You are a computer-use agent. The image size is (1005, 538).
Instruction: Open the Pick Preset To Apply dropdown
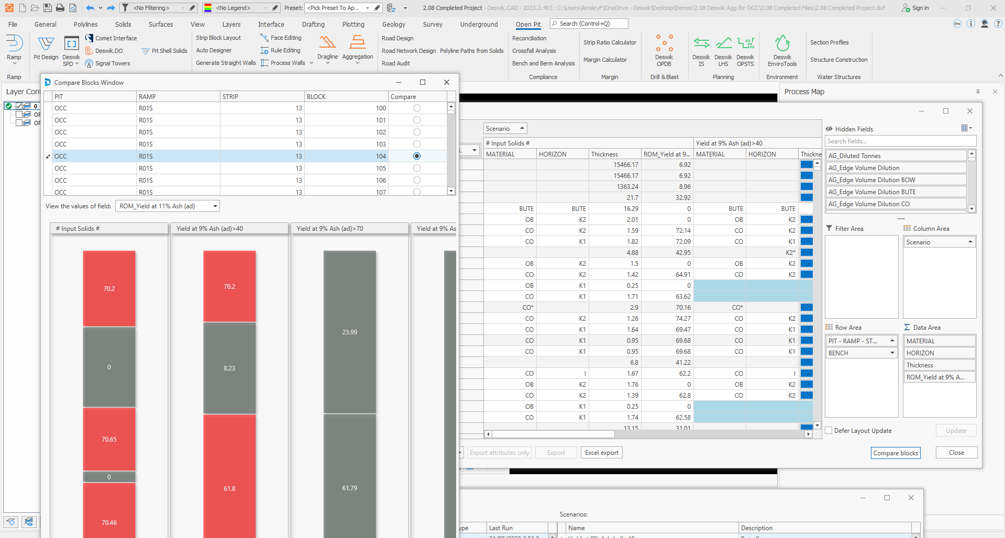coord(367,8)
